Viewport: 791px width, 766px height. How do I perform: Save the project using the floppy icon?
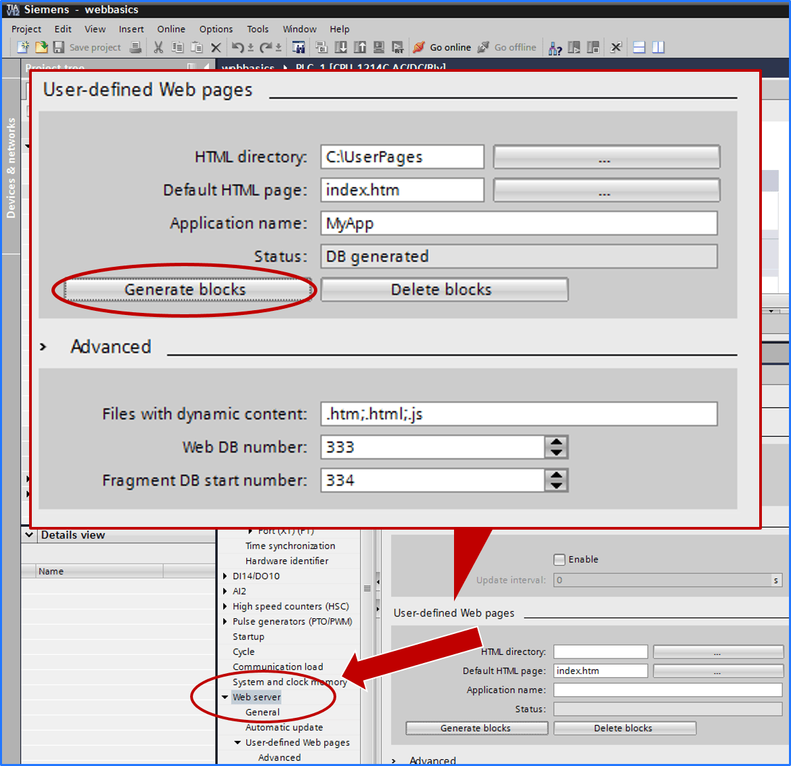pos(58,47)
